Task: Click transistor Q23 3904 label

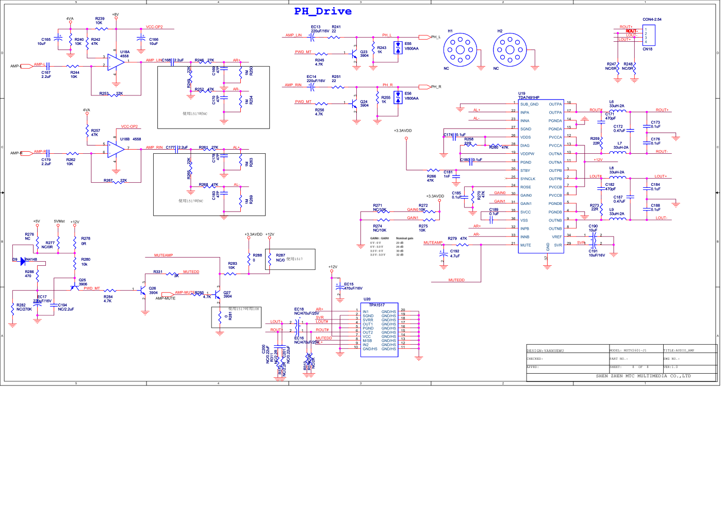Action: [364, 54]
